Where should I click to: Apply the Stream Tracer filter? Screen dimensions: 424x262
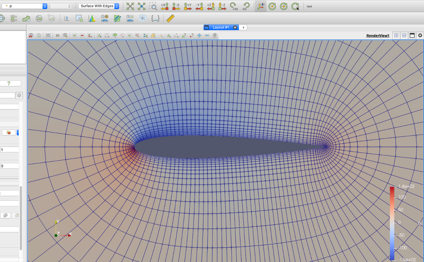tap(13, 19)
